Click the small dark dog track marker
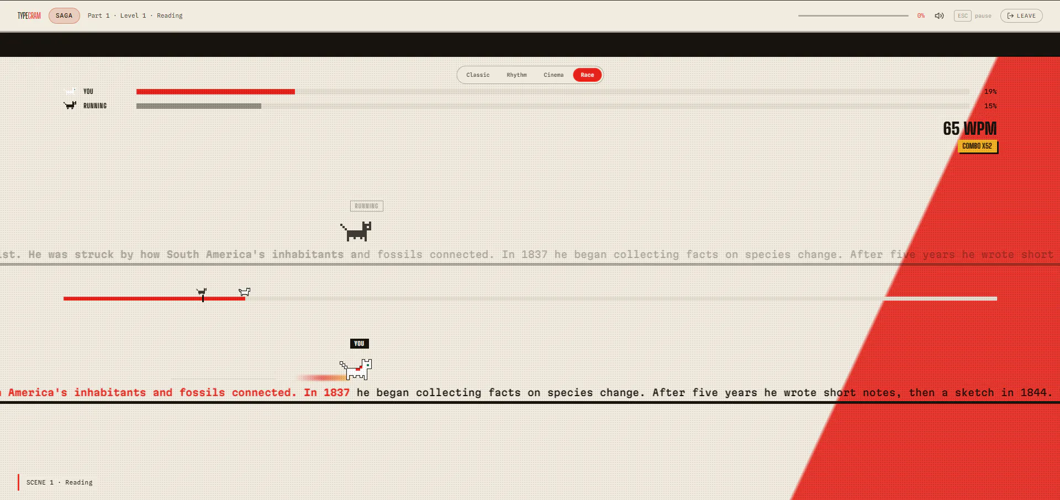The height and width of the screenshot is (500, 1060). tap(202, 291)
